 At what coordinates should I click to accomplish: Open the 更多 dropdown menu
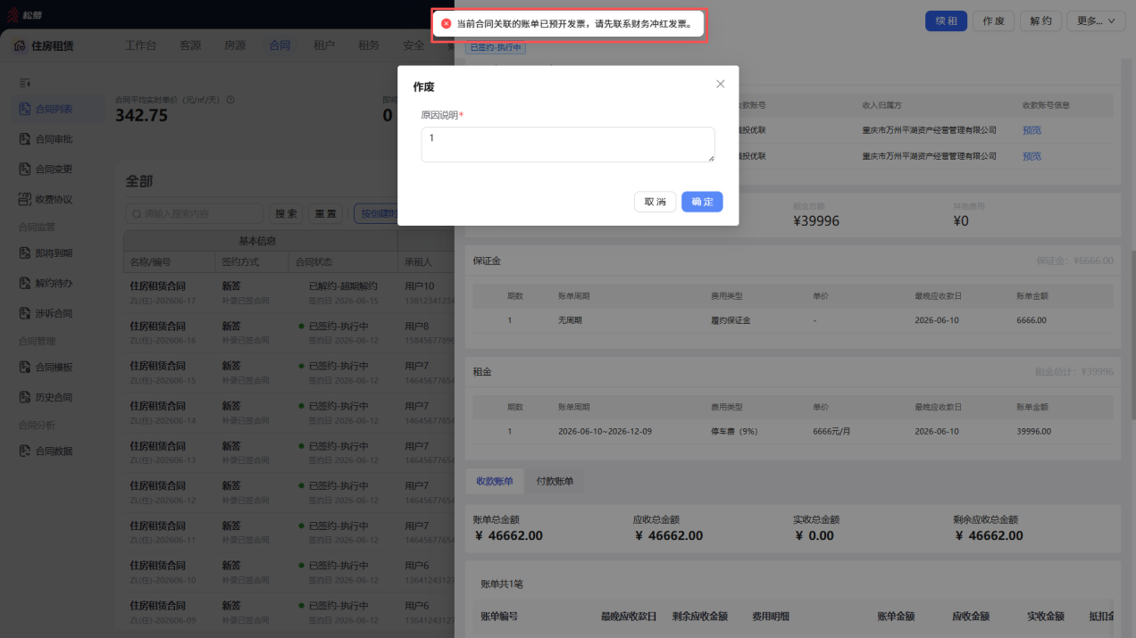[1096, 21]
